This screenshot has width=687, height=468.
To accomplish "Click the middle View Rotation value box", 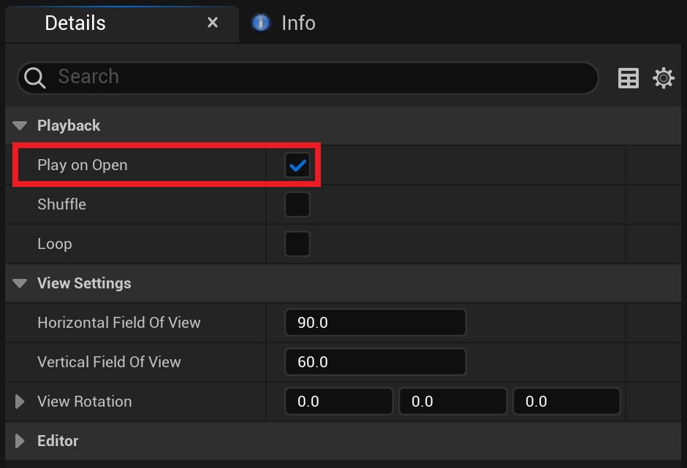I will click(x=452, y=402).
